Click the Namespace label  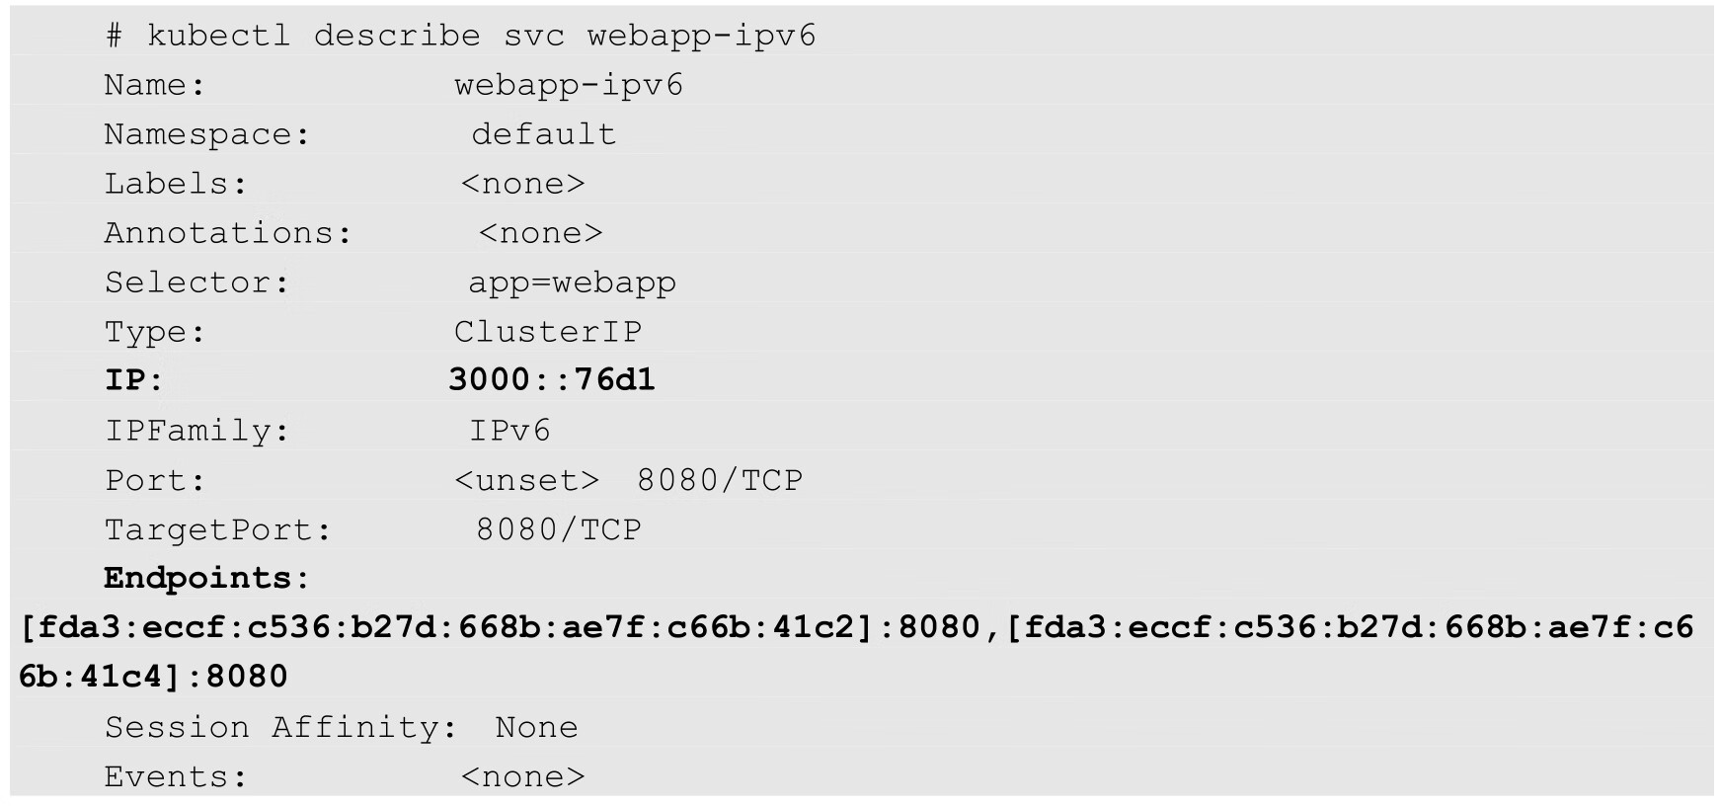pyautogui.click(x=207, y=135)
